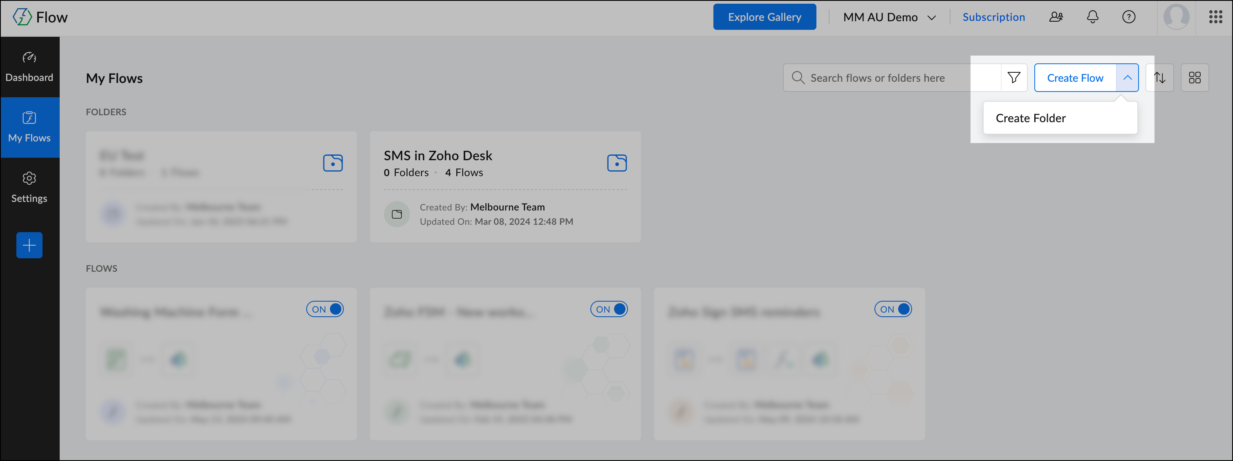Toggle ON switch of the first flow card
Viewport: 1233px width, 461px height.
coord(325,309)
